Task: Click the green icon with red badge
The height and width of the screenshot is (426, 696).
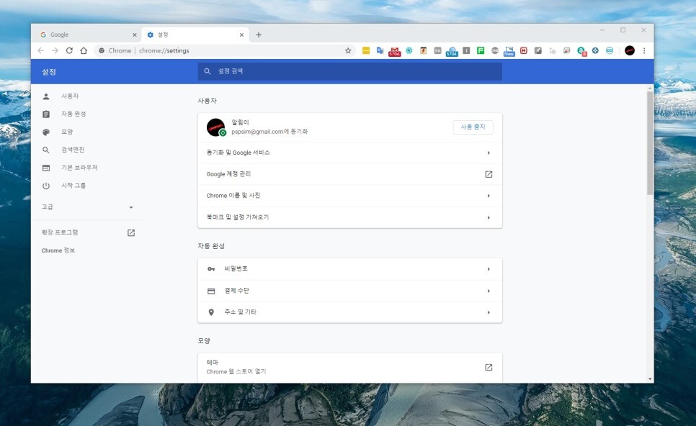Action: (581, 51)
